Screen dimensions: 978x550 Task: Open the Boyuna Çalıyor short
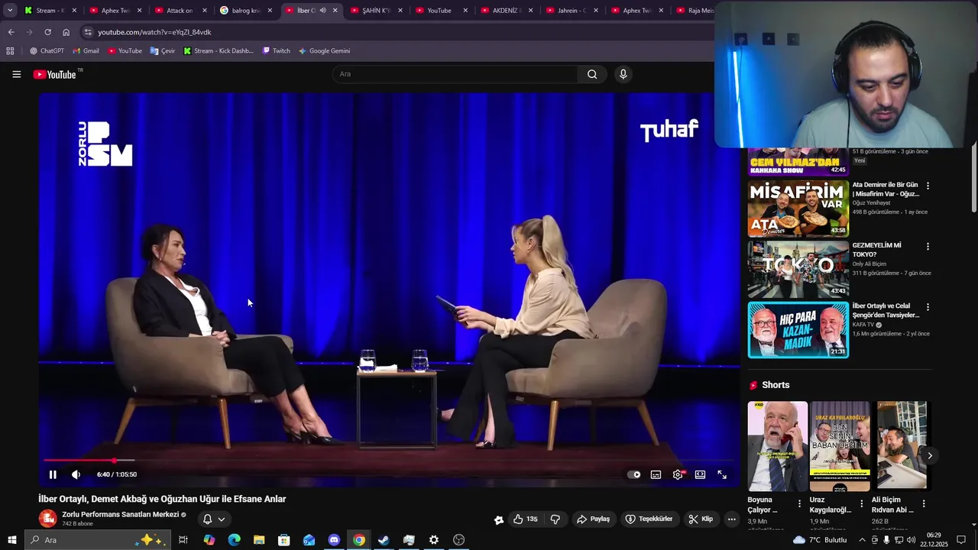pos(777,446)
